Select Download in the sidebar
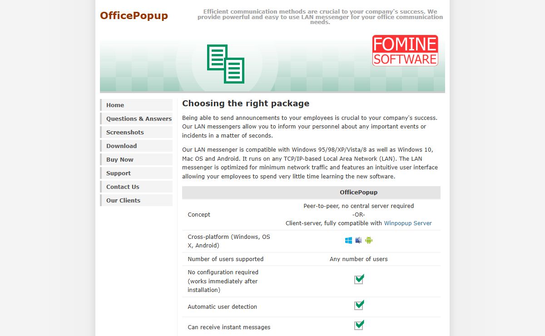 point(136,146)
